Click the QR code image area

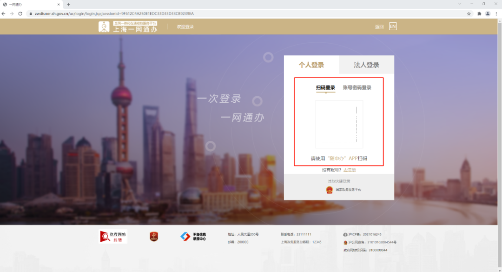pos(339,124)
